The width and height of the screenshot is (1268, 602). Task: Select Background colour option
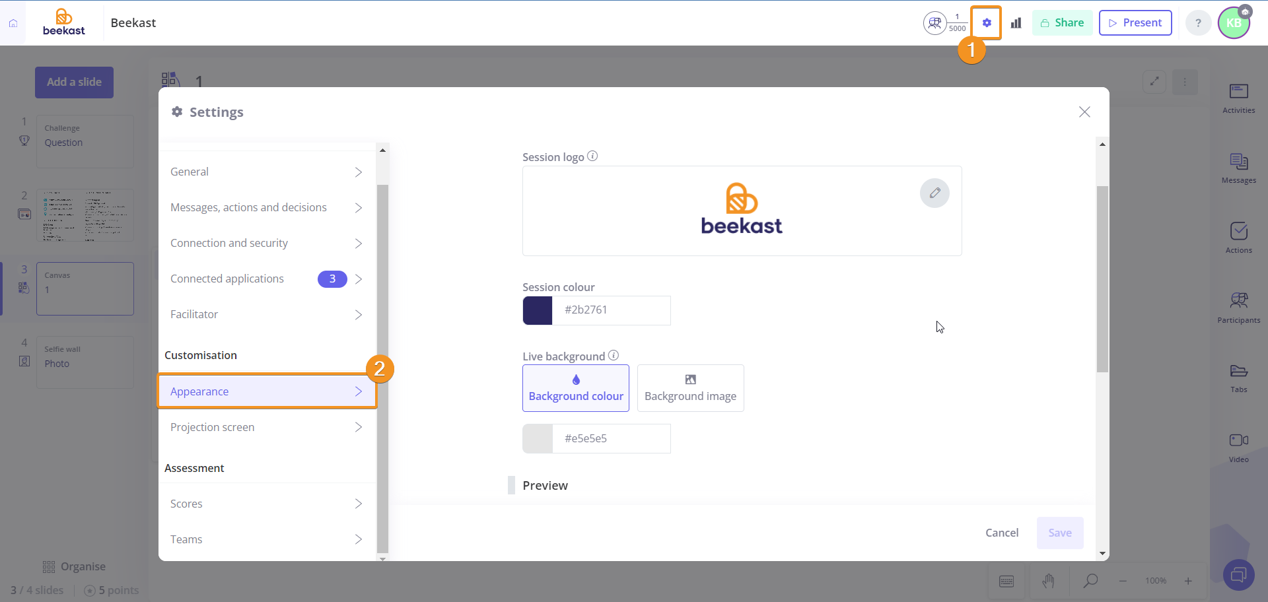point(576,388)
